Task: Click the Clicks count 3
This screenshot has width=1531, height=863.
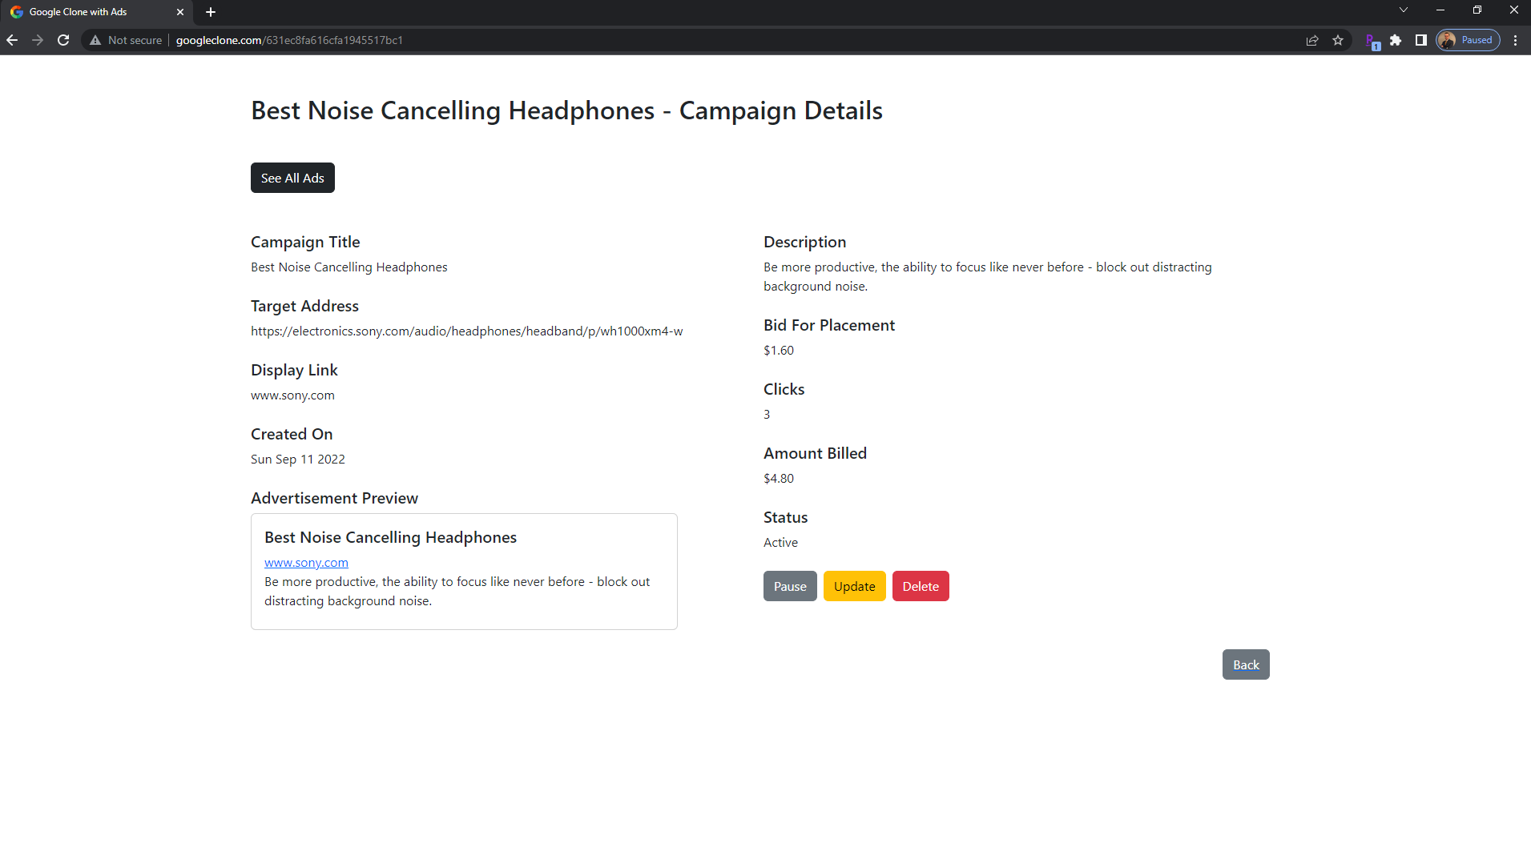Action: tap(767, 415)
